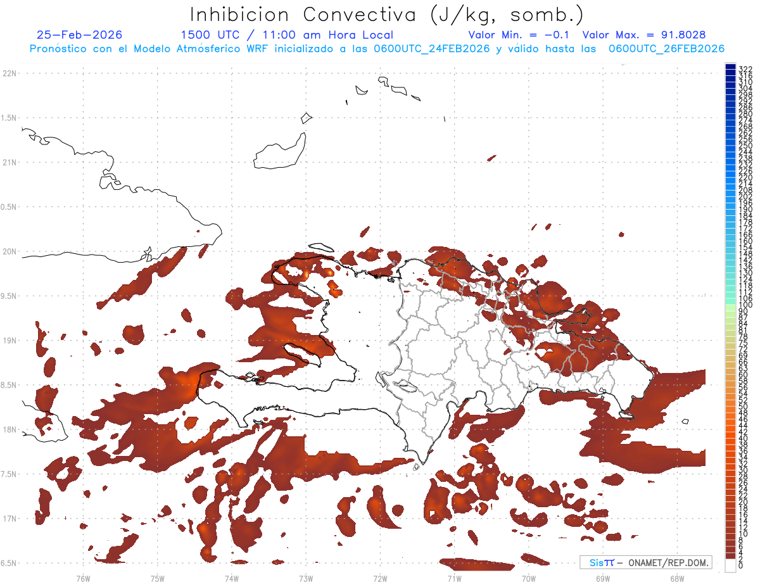
Task: Click the '69W' longitude label
Action: tap(602, 578)
